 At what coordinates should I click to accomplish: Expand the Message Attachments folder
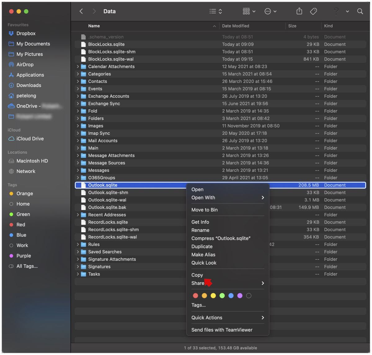point(78,156)
